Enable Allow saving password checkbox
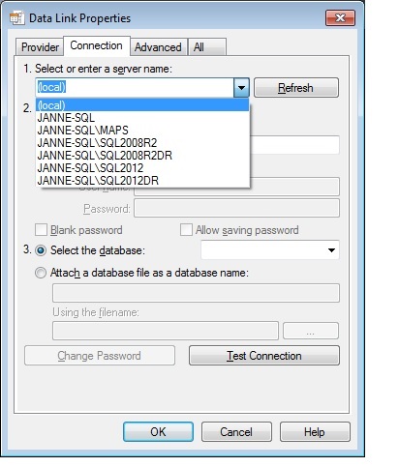Screen dimensions: 399x467 [x=186, y=230]
